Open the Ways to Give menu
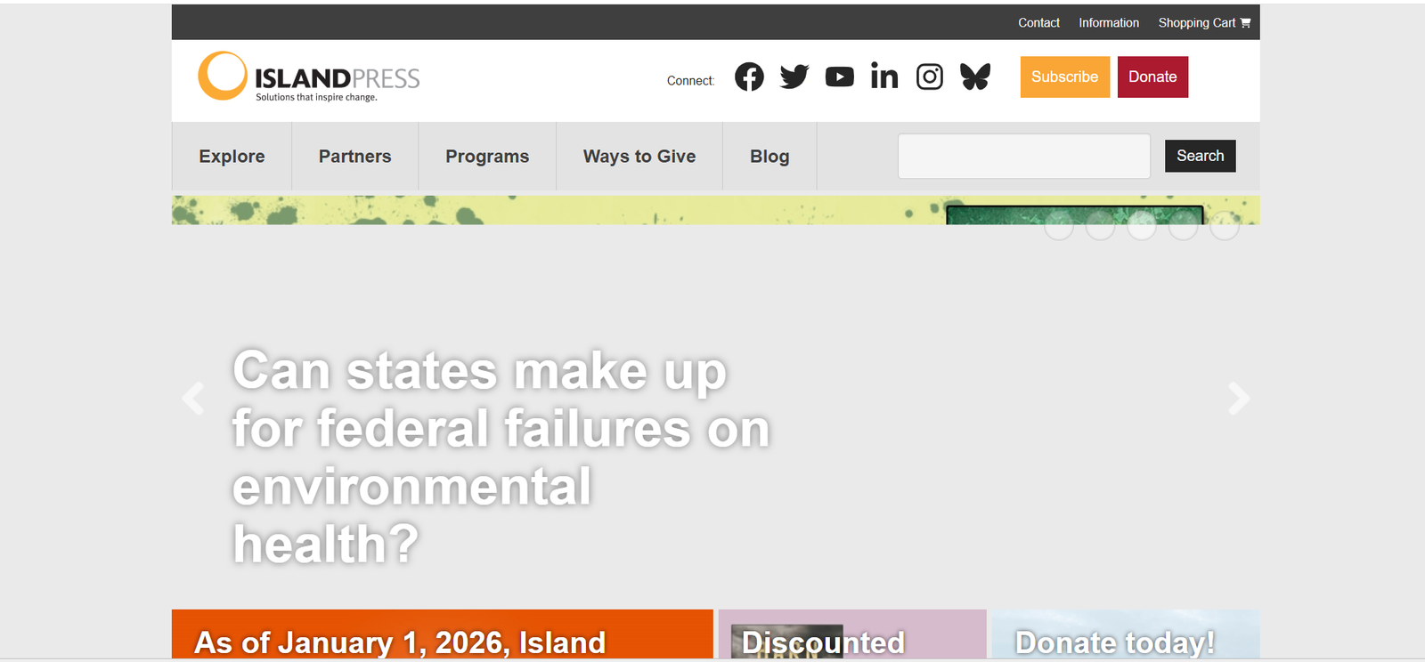The image size is (1425, 662). click(639, 157)
